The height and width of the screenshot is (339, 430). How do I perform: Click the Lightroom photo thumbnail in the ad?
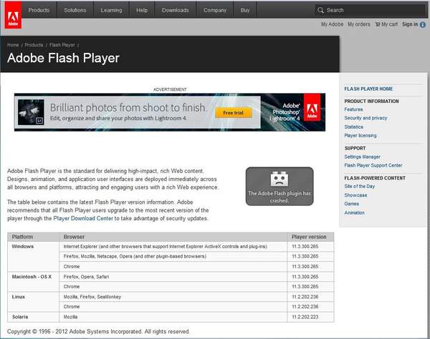(x=31, y=110)
